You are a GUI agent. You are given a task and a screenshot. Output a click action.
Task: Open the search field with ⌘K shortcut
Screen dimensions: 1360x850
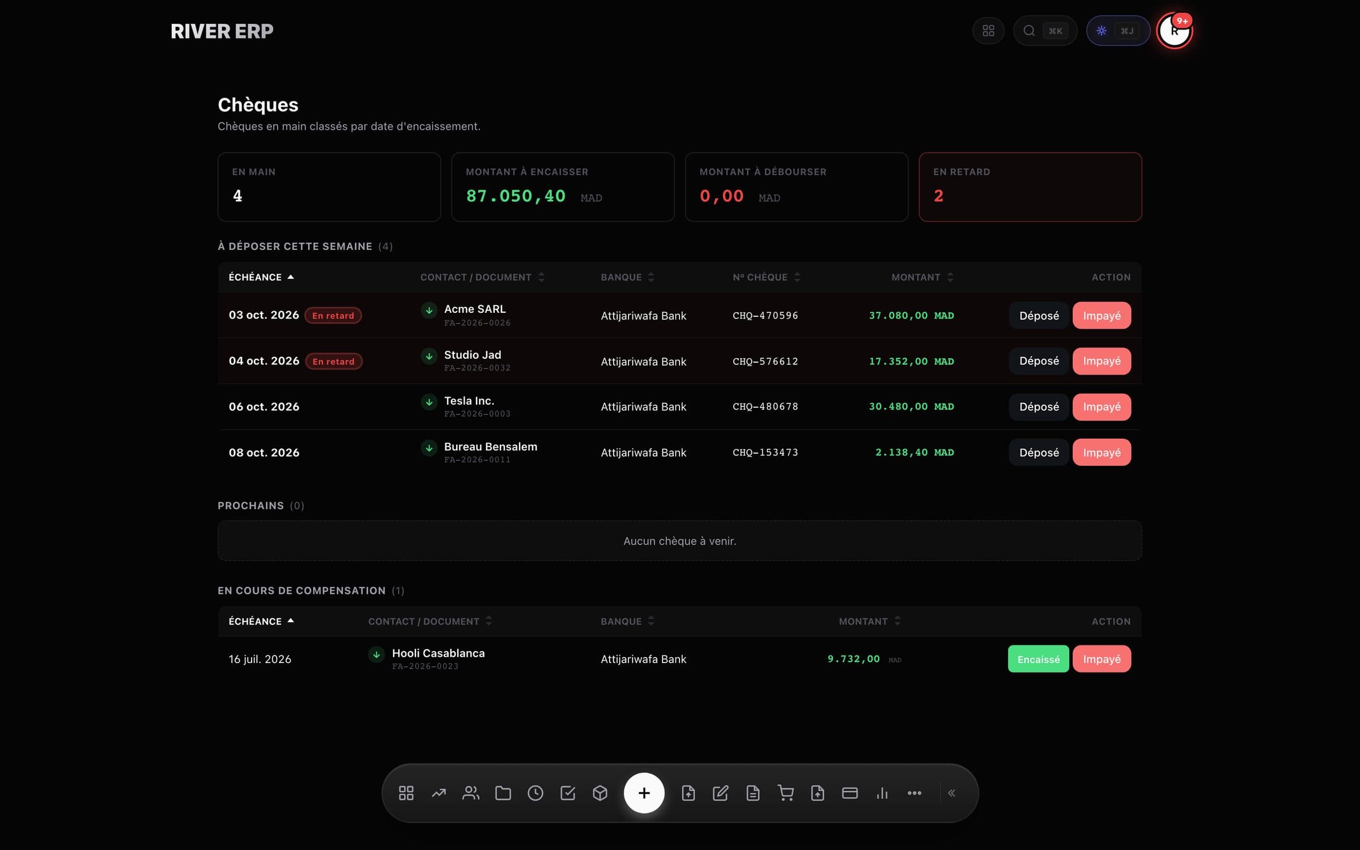[x=1045, y=31]
